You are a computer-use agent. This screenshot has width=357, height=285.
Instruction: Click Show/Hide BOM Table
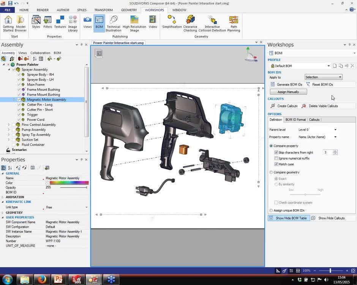290,218
